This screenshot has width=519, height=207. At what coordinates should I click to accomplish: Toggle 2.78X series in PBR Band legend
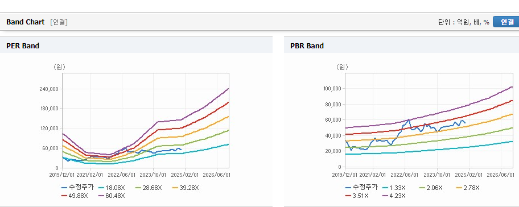[x=468, y=188]
